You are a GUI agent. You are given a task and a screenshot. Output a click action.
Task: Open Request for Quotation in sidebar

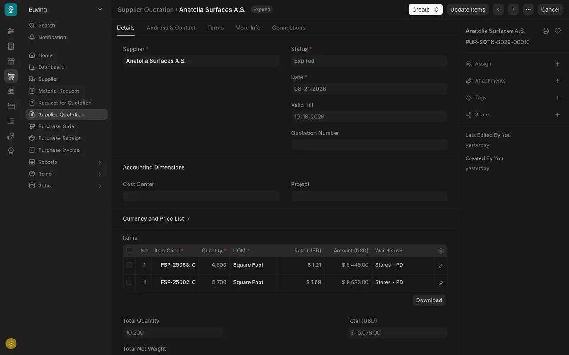coord(67,103)
